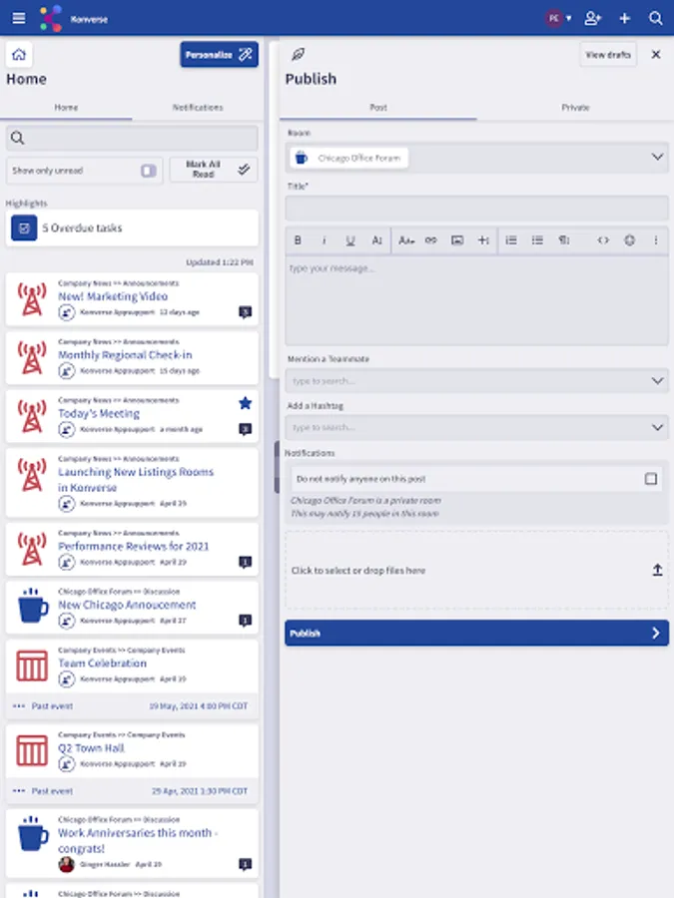The width and height of the screenshot is (674, 898).
Task: Click comment icon on Performance Reviews post
Action: coord(245,562)
